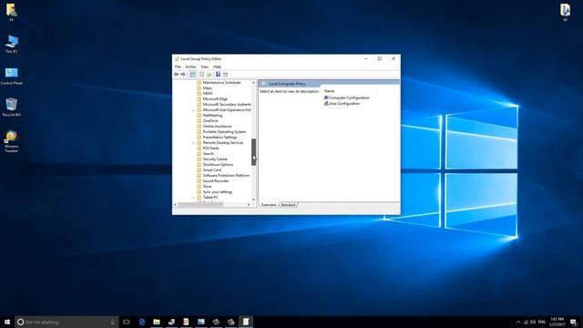Viewport: 583px width, 328px height.
Task: Open the Control Panel desktop icon
Action: click(x=12, y=76)
